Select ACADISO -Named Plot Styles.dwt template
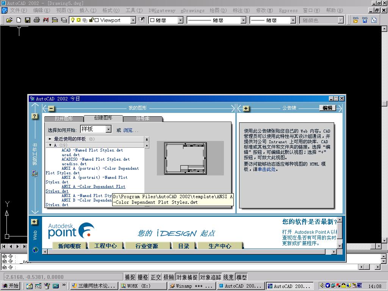The image size is (388, 291). 95,160
